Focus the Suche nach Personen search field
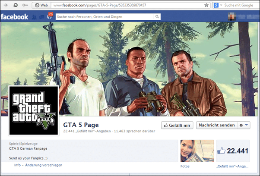 point(105,16)
